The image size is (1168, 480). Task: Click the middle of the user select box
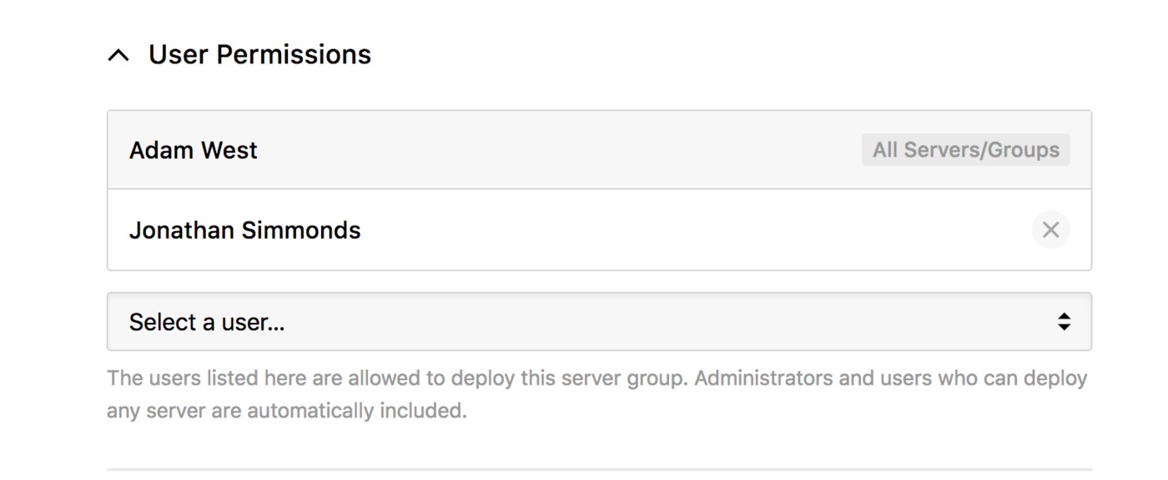click(x=598, y=321)
